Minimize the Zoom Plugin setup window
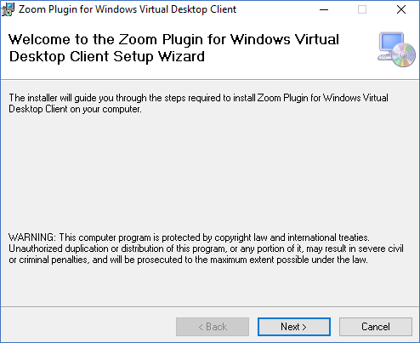Image resolution: width=420 pixels, height=343 pixels. (324, 9)
